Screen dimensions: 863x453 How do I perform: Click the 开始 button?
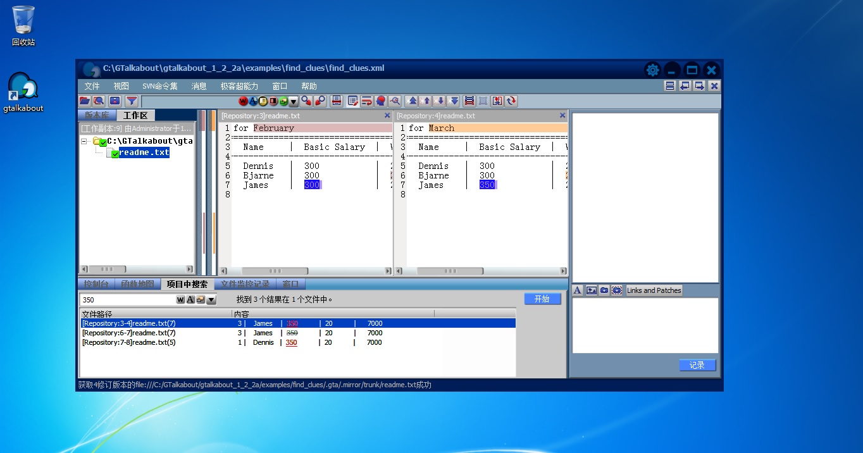point(542,299)
